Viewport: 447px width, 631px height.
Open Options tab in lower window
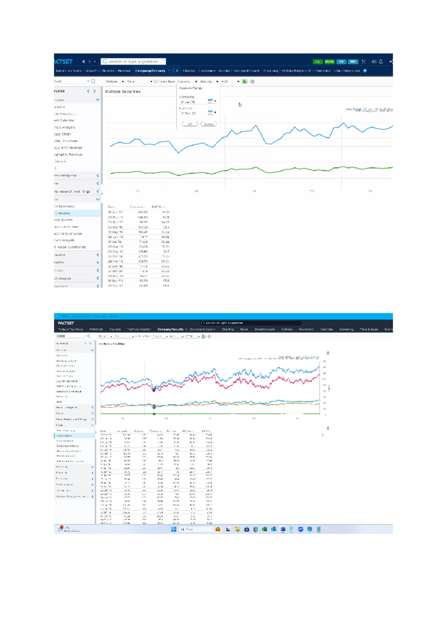[287, 329]
